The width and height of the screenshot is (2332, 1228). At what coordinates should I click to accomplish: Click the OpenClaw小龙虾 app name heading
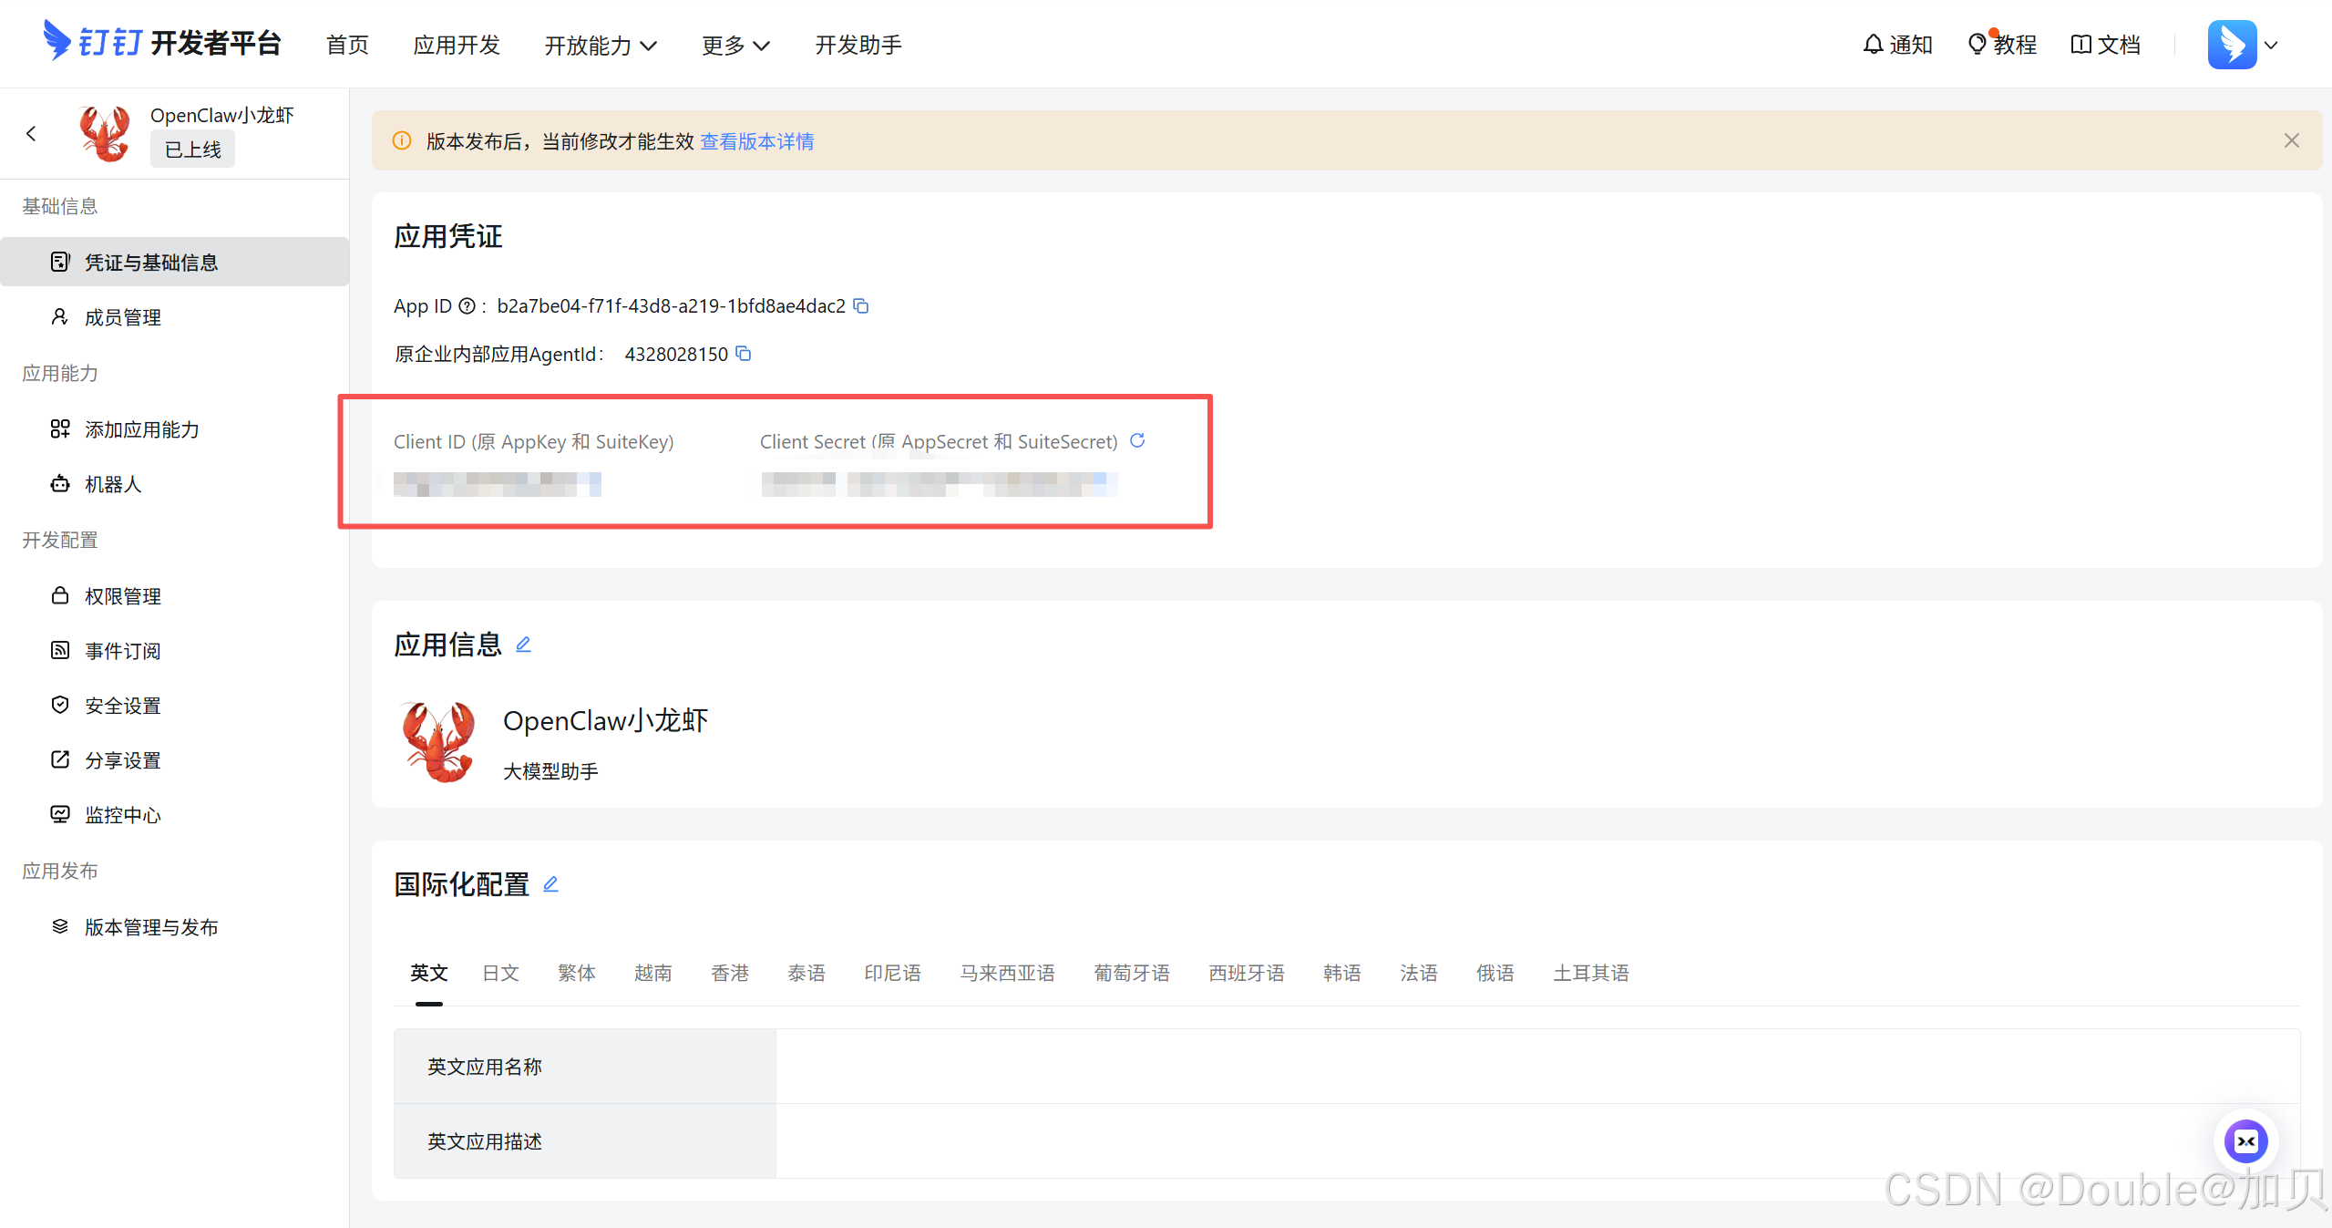pyautogui.click(x=606, y=721)
